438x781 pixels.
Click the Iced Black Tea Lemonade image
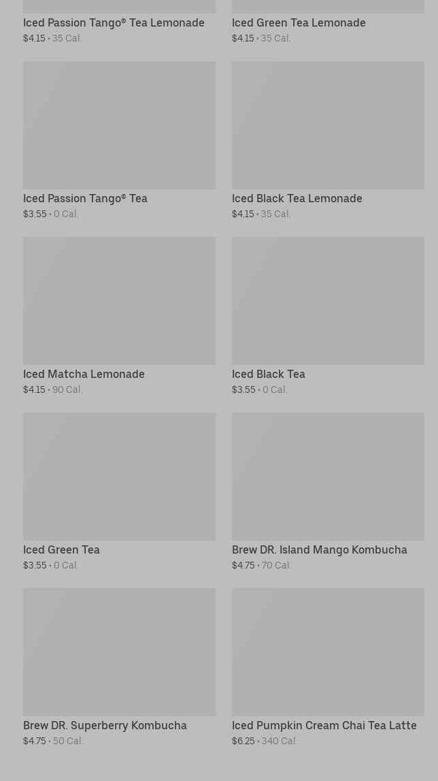tap(328, 125)
